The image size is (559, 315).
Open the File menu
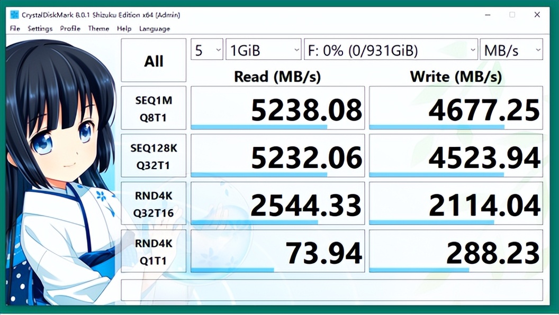click(x=15, y=29)
